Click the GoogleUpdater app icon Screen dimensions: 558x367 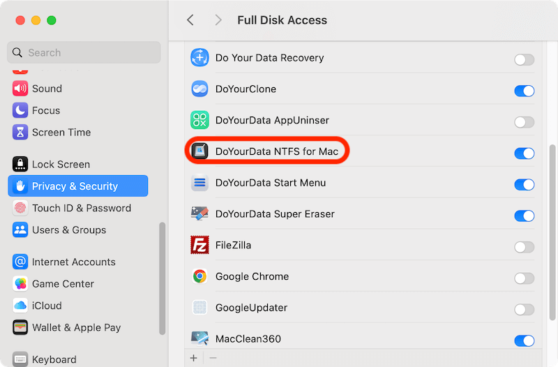199,308
